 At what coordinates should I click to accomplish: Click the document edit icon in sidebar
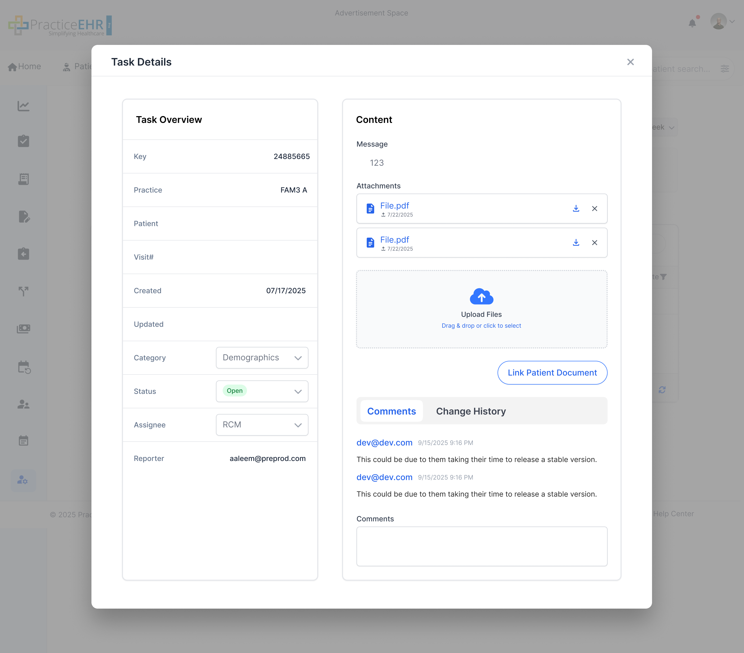pyautogui.click(x=23, y=217)
